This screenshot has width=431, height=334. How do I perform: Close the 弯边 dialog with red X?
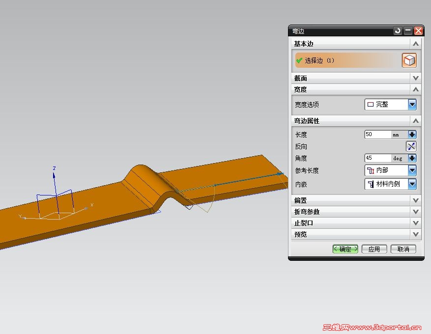(418, 31)
